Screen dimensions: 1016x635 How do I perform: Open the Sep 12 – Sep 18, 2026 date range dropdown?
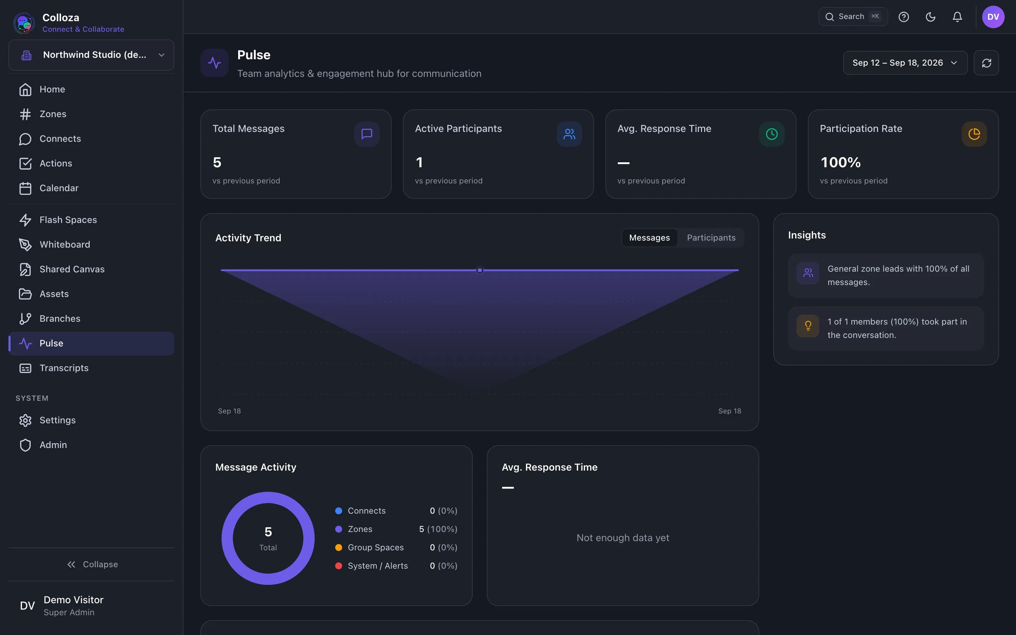[905, 63]
